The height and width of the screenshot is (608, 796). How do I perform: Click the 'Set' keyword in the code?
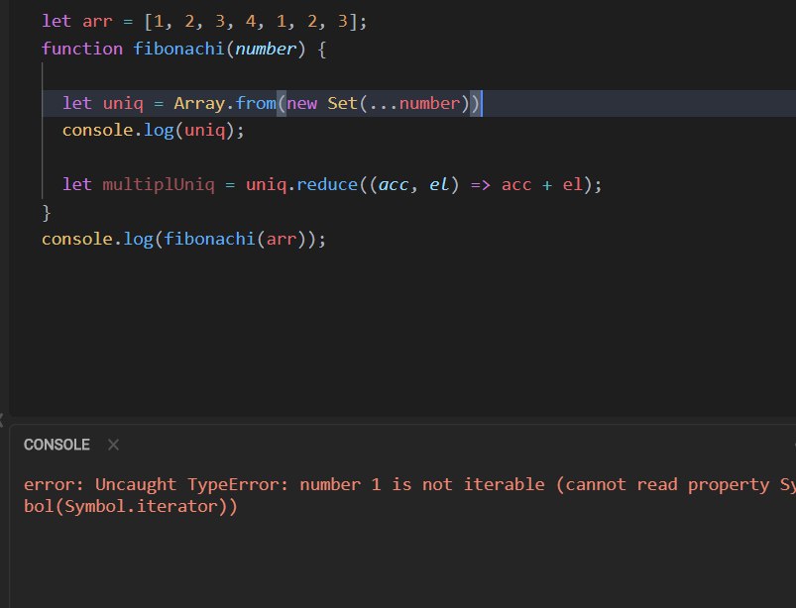pyautogui.click(x=342, y=103)
